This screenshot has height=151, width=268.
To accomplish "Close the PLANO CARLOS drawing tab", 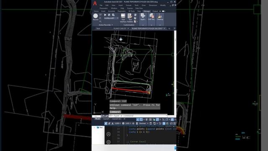I will pyautogui.click(x=128, y=29).
